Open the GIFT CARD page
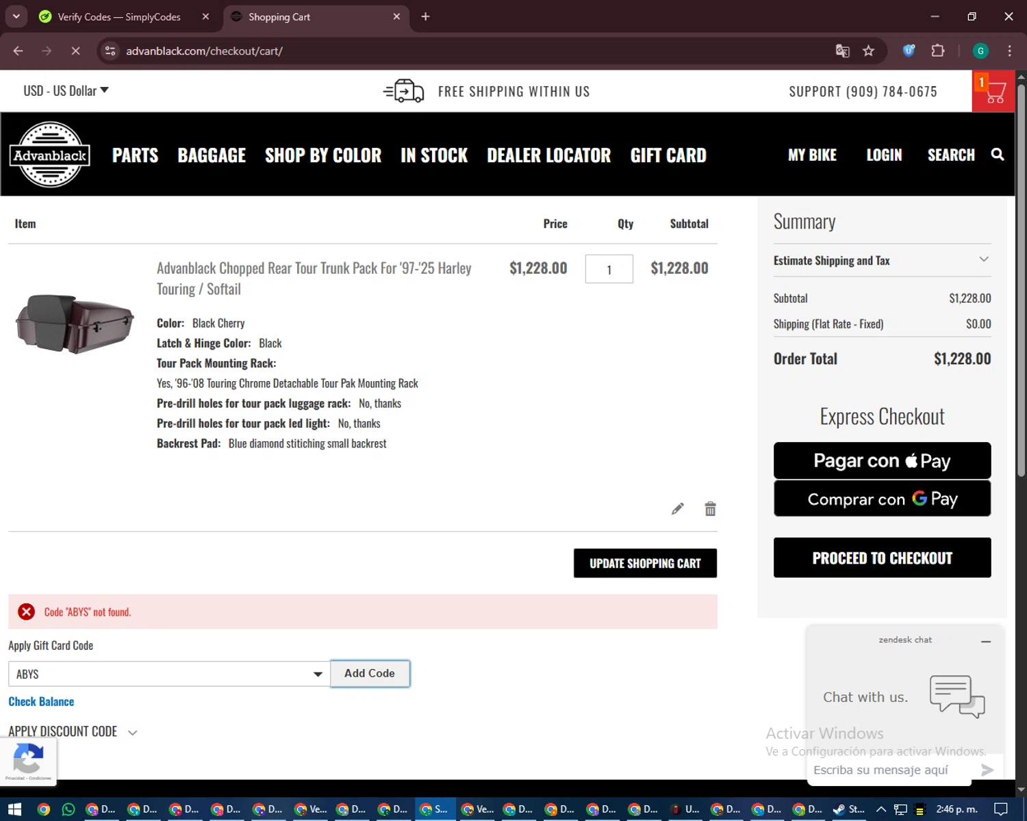The width and height of the screenshot is (1027, 821). click(668, 155)
